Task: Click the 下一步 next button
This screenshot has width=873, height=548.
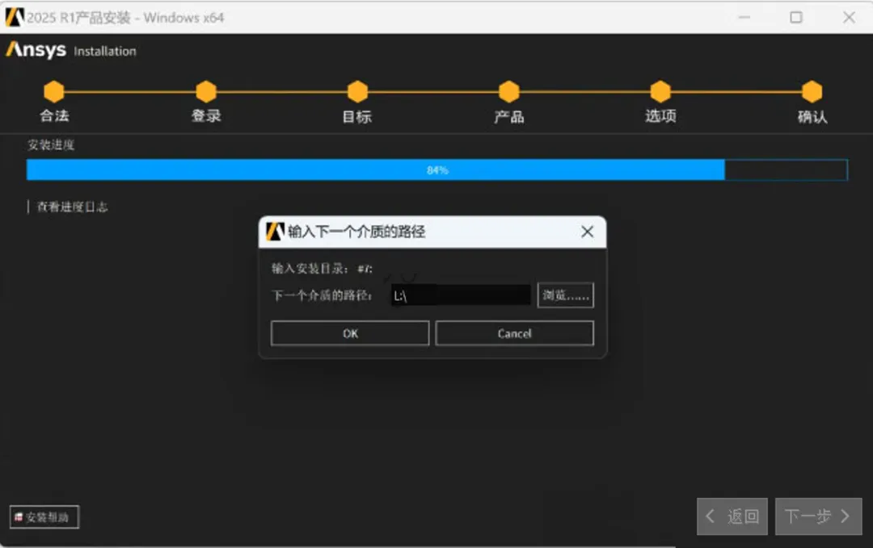Action: 818,517
